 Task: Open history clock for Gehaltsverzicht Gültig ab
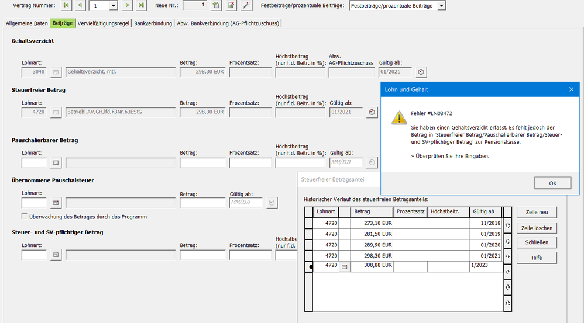pos(421,72)
